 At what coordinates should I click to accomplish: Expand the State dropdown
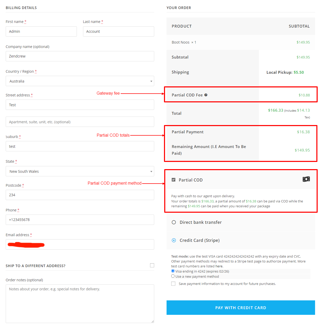(x=80, y=171)
